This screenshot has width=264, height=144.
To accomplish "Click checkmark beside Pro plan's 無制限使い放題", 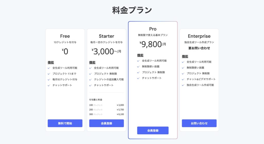I will pyautogui.click(x=138, y=66).
